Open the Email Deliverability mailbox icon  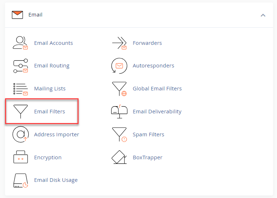tap(119, 112)
